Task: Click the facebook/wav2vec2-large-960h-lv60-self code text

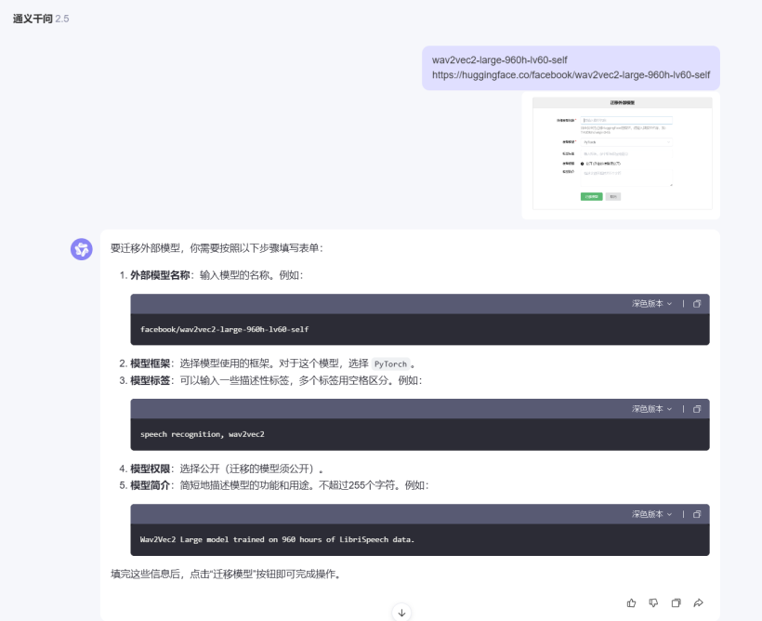Action: 225,329
